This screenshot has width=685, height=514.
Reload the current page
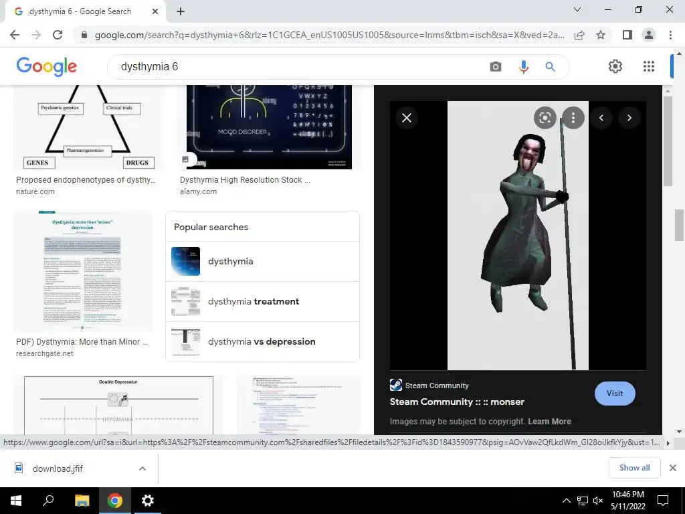click(x=58, y=35)
